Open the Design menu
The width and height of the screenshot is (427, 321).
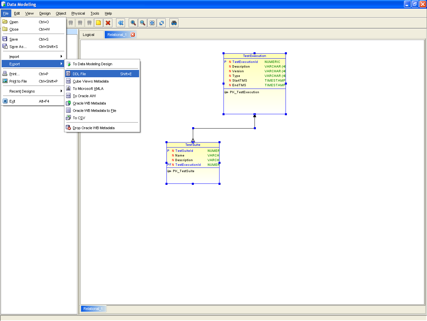click(x=45, y=13)
